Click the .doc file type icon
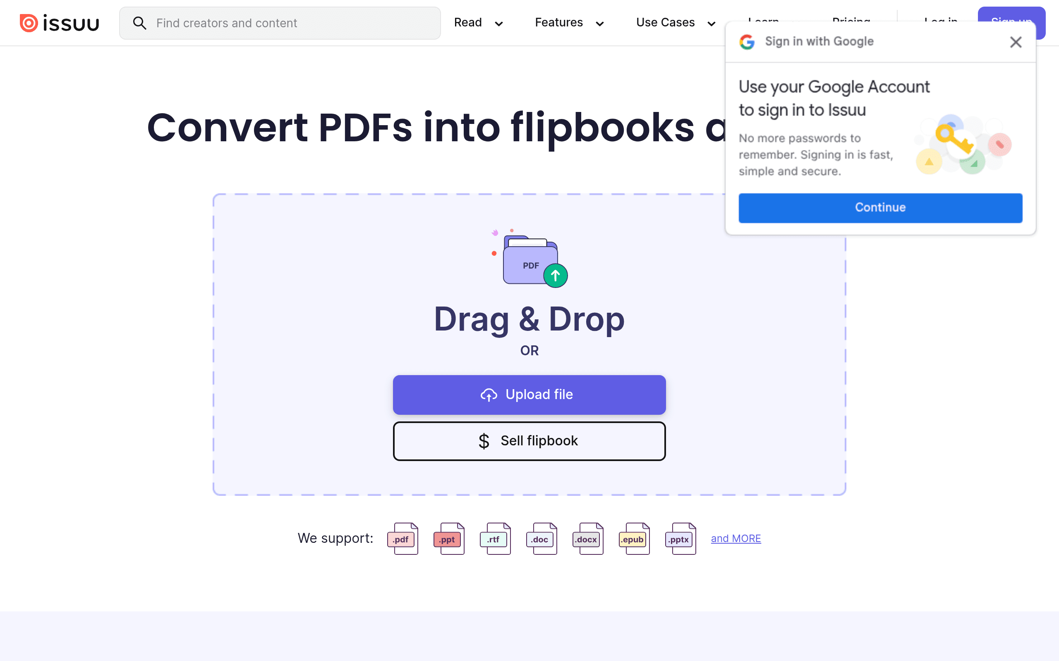The height and width of the screenshot is (661, 1059). [x=542, y=539]
